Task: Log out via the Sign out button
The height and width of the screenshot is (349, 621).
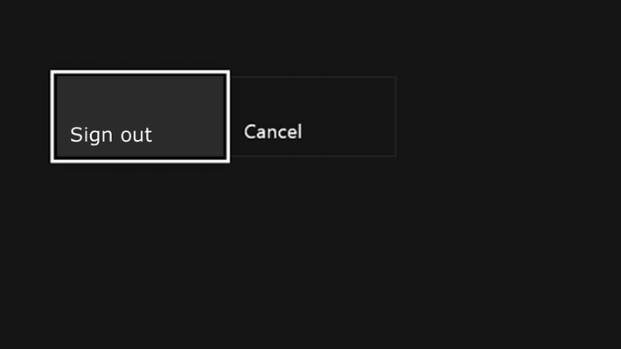Action: pos(140,116)
